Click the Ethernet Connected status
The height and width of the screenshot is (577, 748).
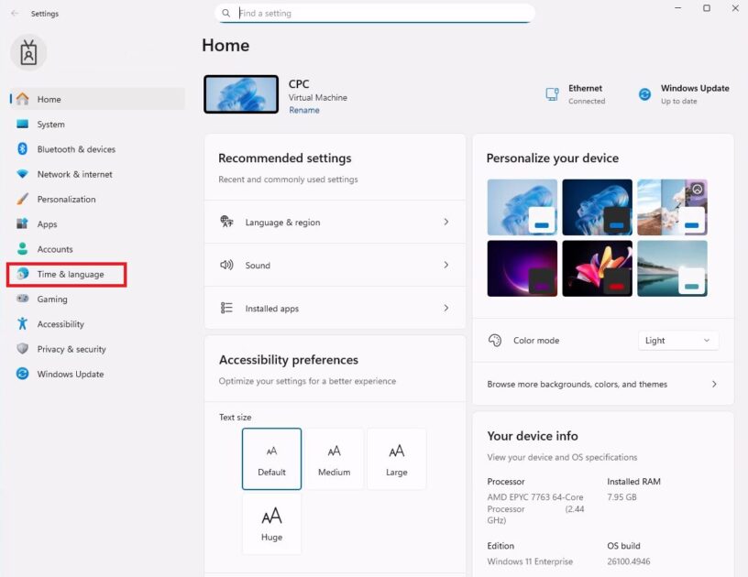point(576,94)
